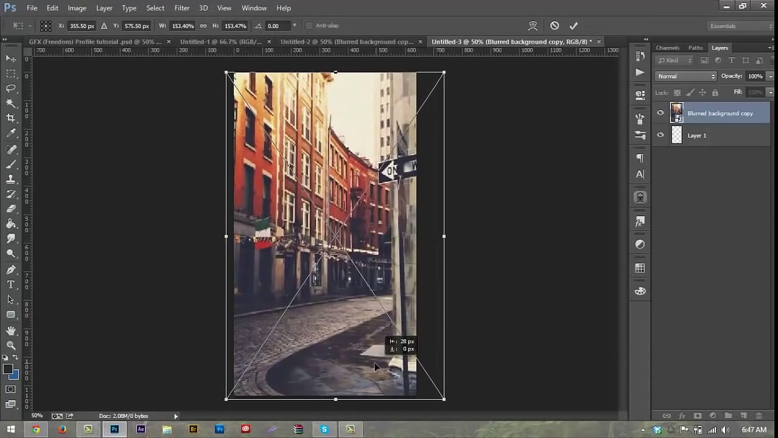Viewport: 778px width, 438px height.
Task: Hide the Blurred background copy layer
Action: coord(661,113)
